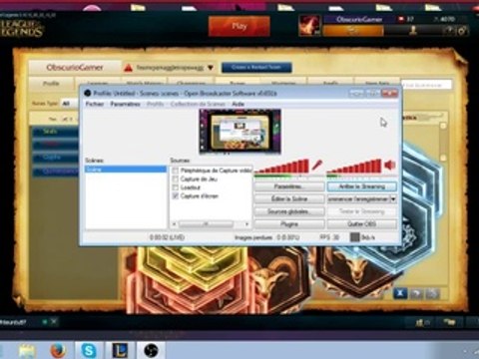Adjust the desktop audio volume meter
Screen dimensions: 479x359
tap(354, 168)
